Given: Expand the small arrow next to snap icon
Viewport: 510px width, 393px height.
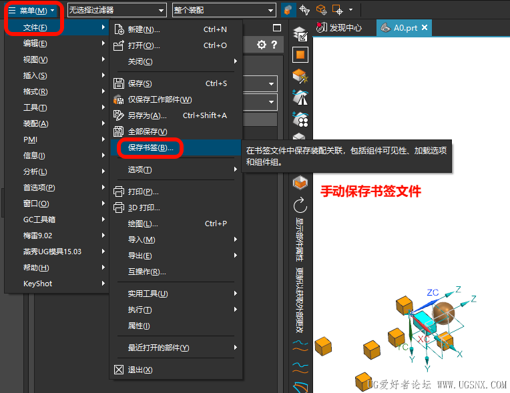Looking at the screenshot, I should pyautogui.click(x=350, y=10).
